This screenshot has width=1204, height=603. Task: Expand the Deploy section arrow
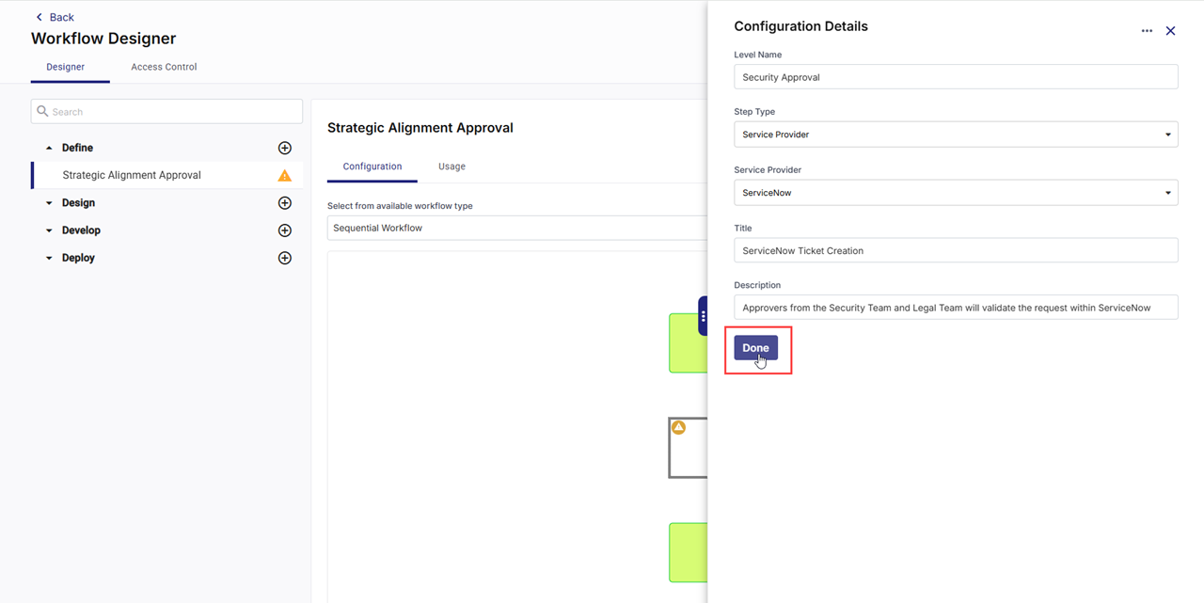point(49,258)
